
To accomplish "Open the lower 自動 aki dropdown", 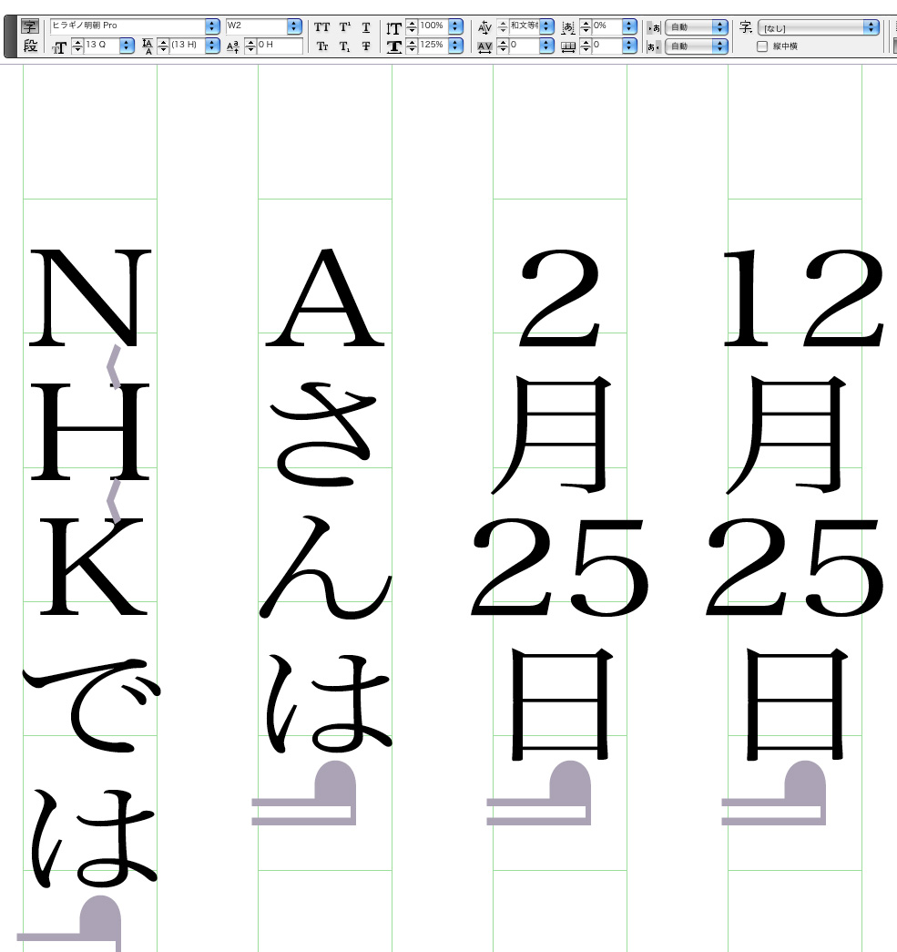I will (x=696, y=46).
